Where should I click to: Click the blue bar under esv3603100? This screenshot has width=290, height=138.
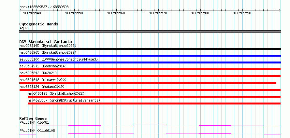[x=150, y=62]
